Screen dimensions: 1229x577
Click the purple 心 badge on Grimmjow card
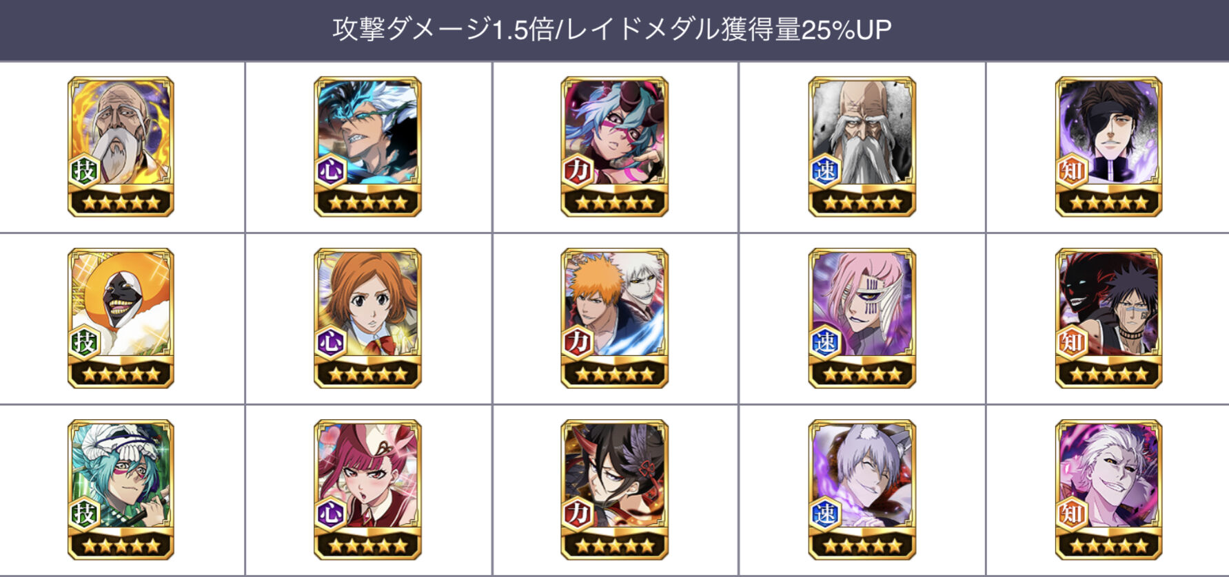(x=331, y=171)
